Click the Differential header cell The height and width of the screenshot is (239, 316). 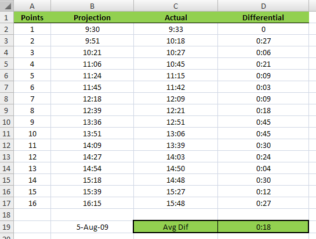(x=263, y=17)
